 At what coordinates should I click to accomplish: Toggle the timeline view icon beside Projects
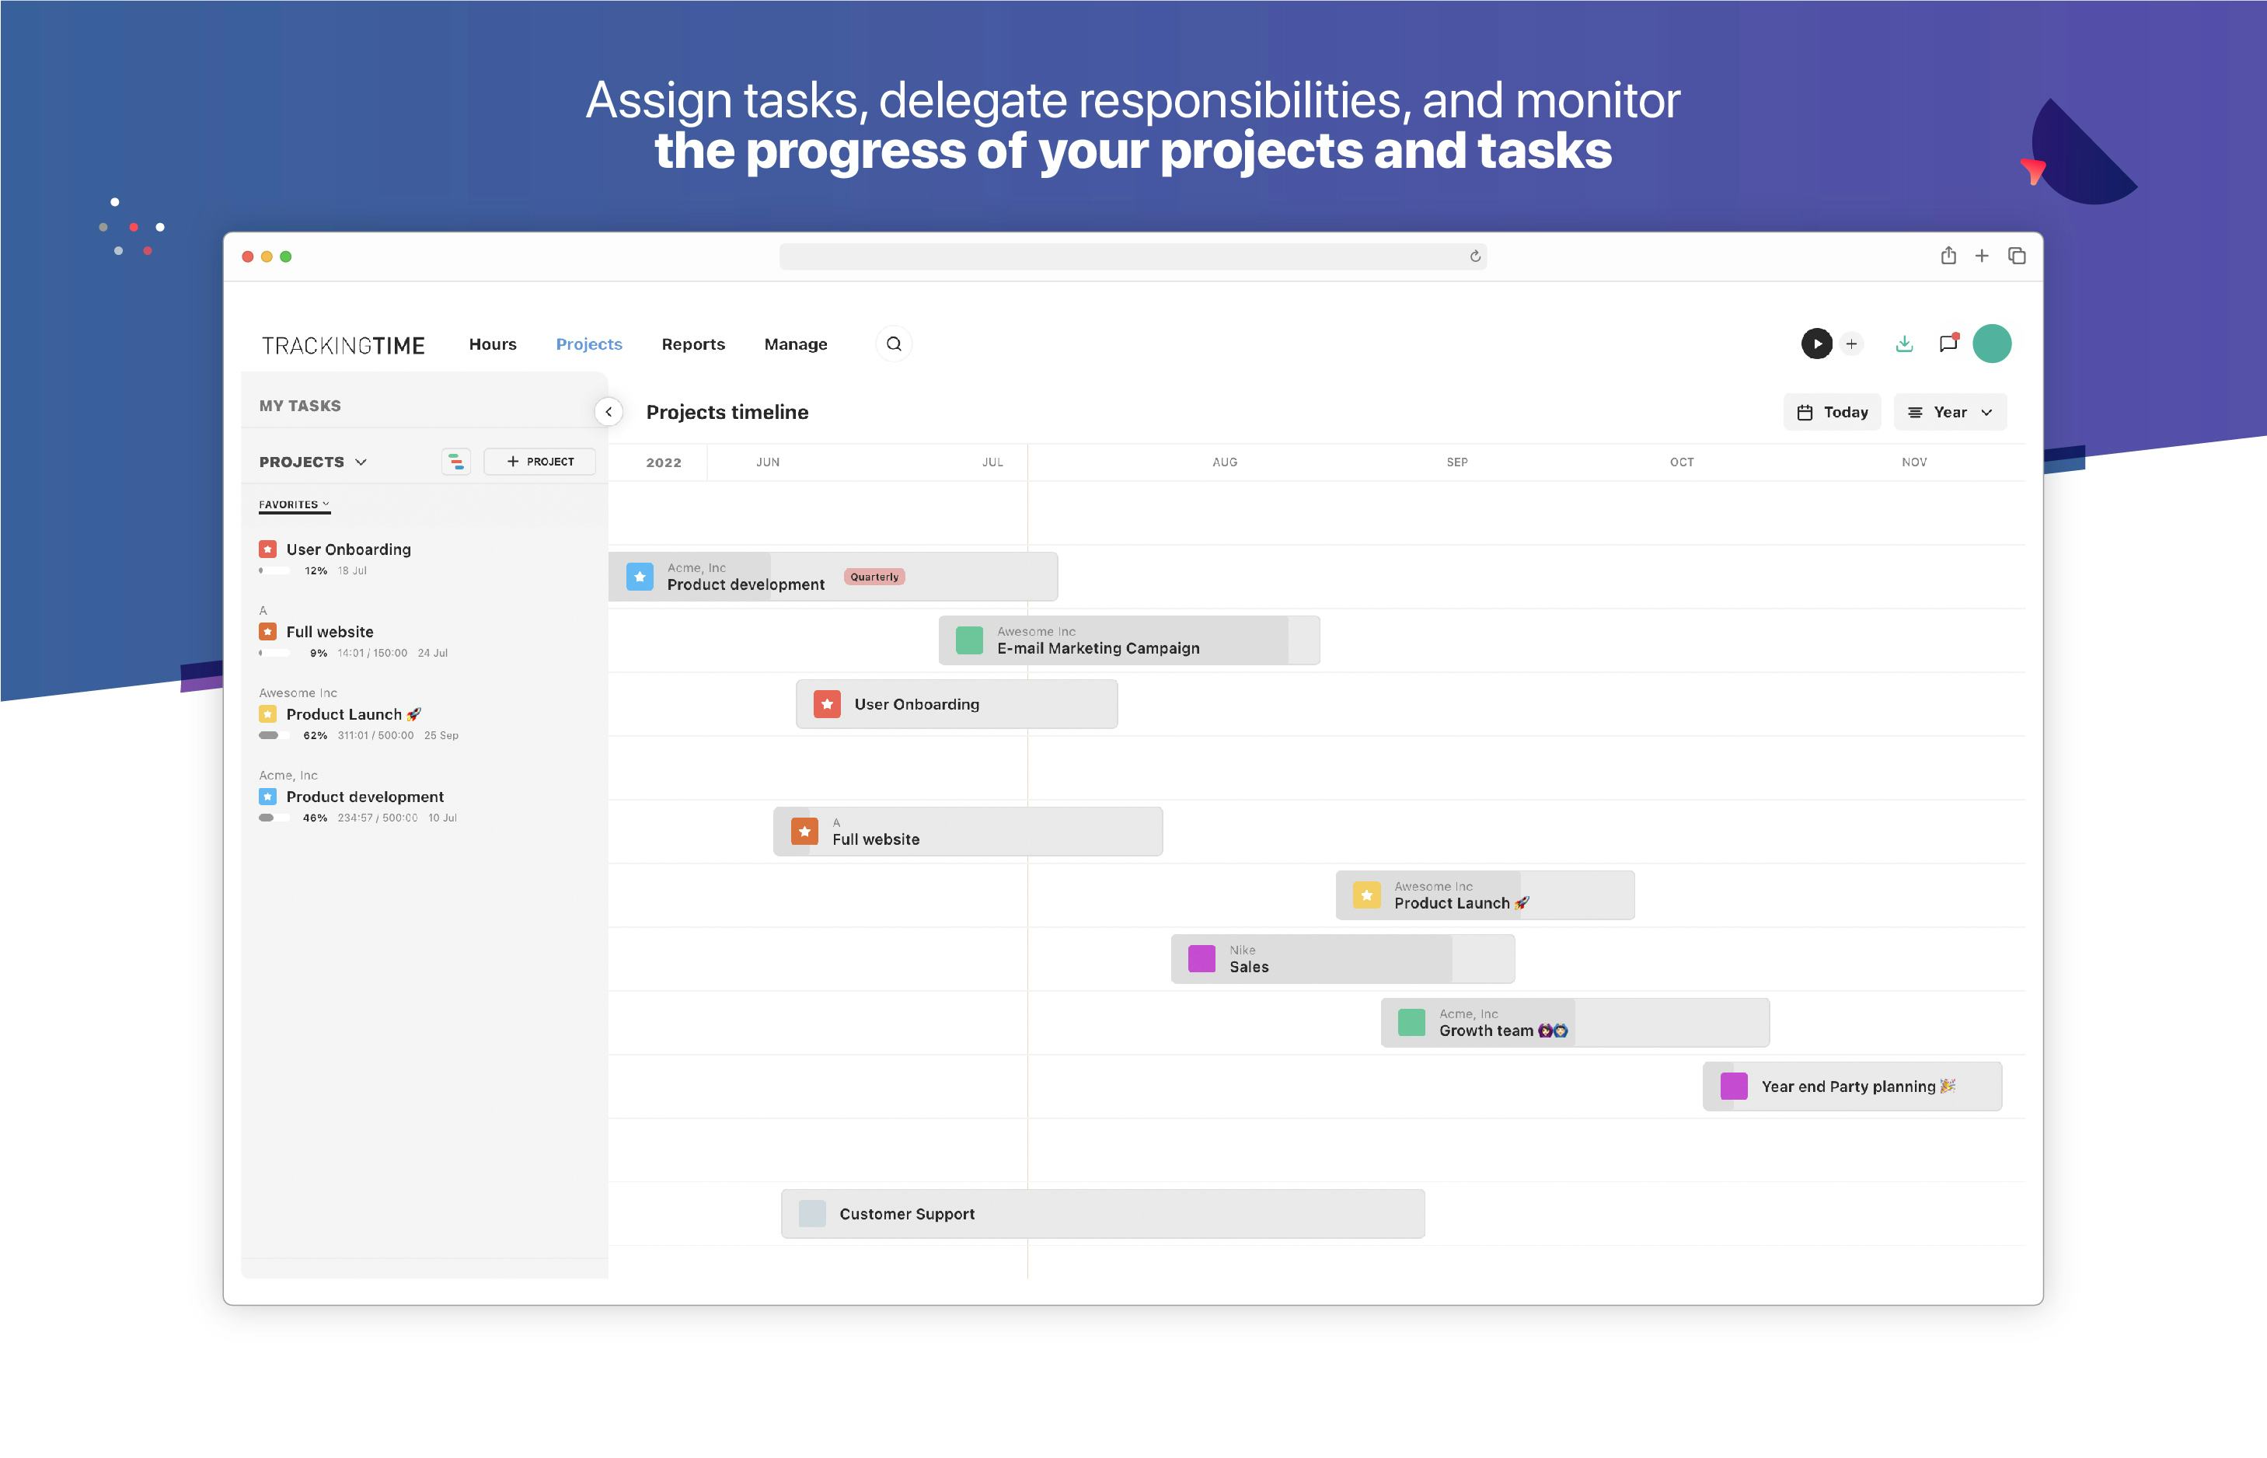pyautogui.click(x=455, y=462)
